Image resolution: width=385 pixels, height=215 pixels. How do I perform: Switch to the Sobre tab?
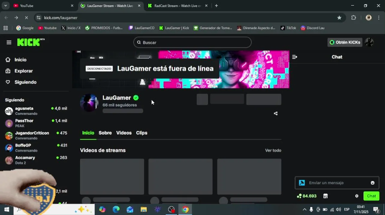(x=105, y=133)
